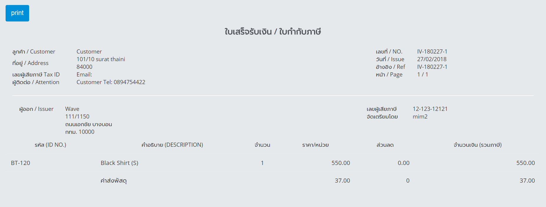Select the issue date 27/02/2018

(432, 59)
